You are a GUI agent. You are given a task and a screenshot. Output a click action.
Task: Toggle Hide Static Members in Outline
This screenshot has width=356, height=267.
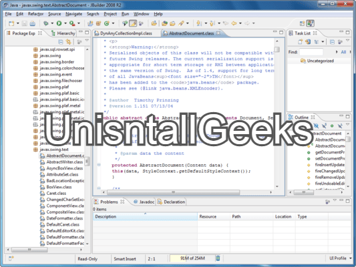tap(324, 125)
